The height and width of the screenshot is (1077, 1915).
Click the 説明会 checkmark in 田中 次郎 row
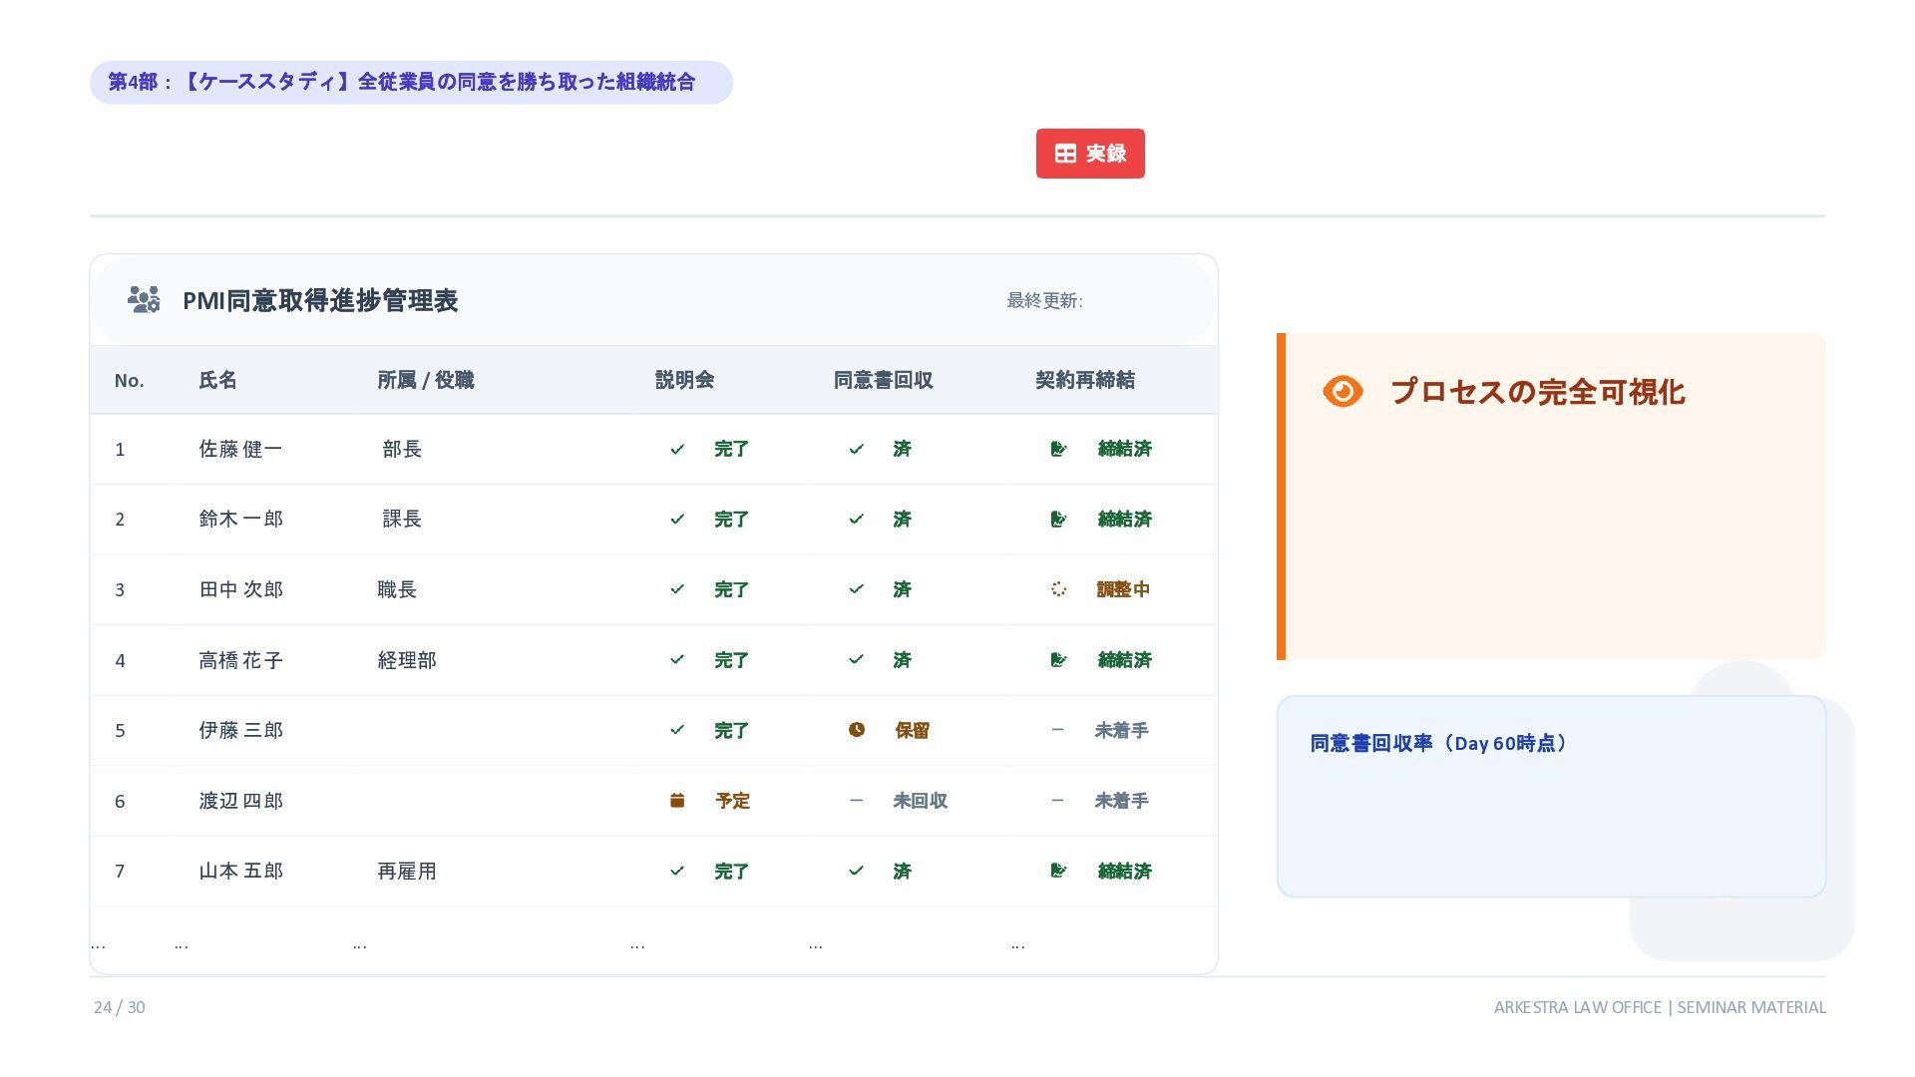(677, 589)
